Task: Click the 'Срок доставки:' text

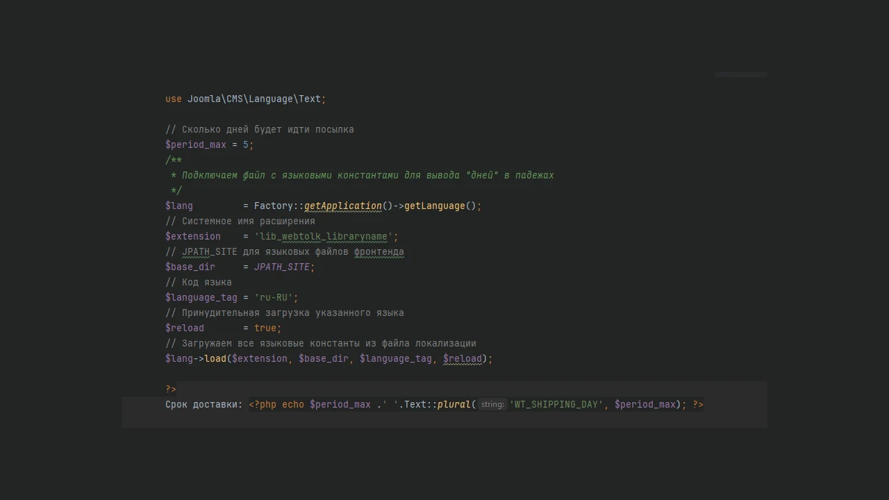Action: point(203,404)
